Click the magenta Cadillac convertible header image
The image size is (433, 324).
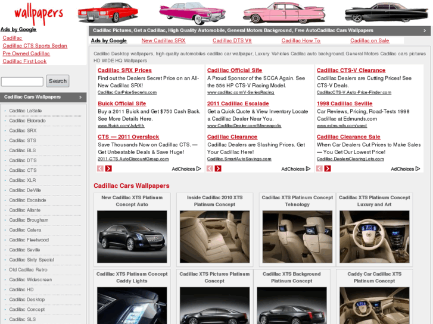[192, 13]
